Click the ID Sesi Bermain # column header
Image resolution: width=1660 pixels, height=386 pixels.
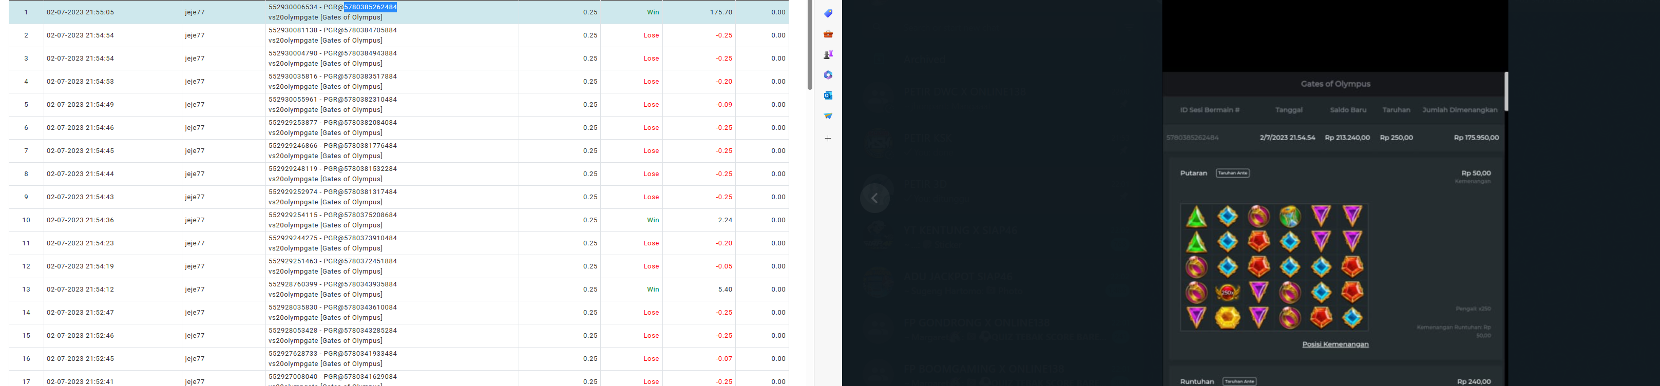pyautogui.click(x=1210, y=110)
